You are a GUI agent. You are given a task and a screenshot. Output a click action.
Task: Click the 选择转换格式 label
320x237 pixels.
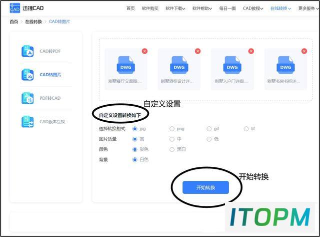tap(112, 129)
